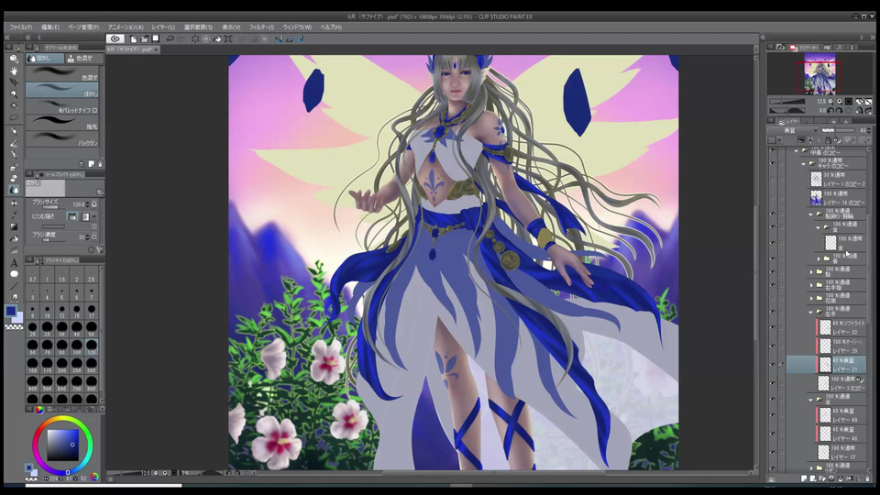This screenshot has height=495, width=880.
Task: Activate the blend/blur drop tool
Action: [x=14, y=191]
